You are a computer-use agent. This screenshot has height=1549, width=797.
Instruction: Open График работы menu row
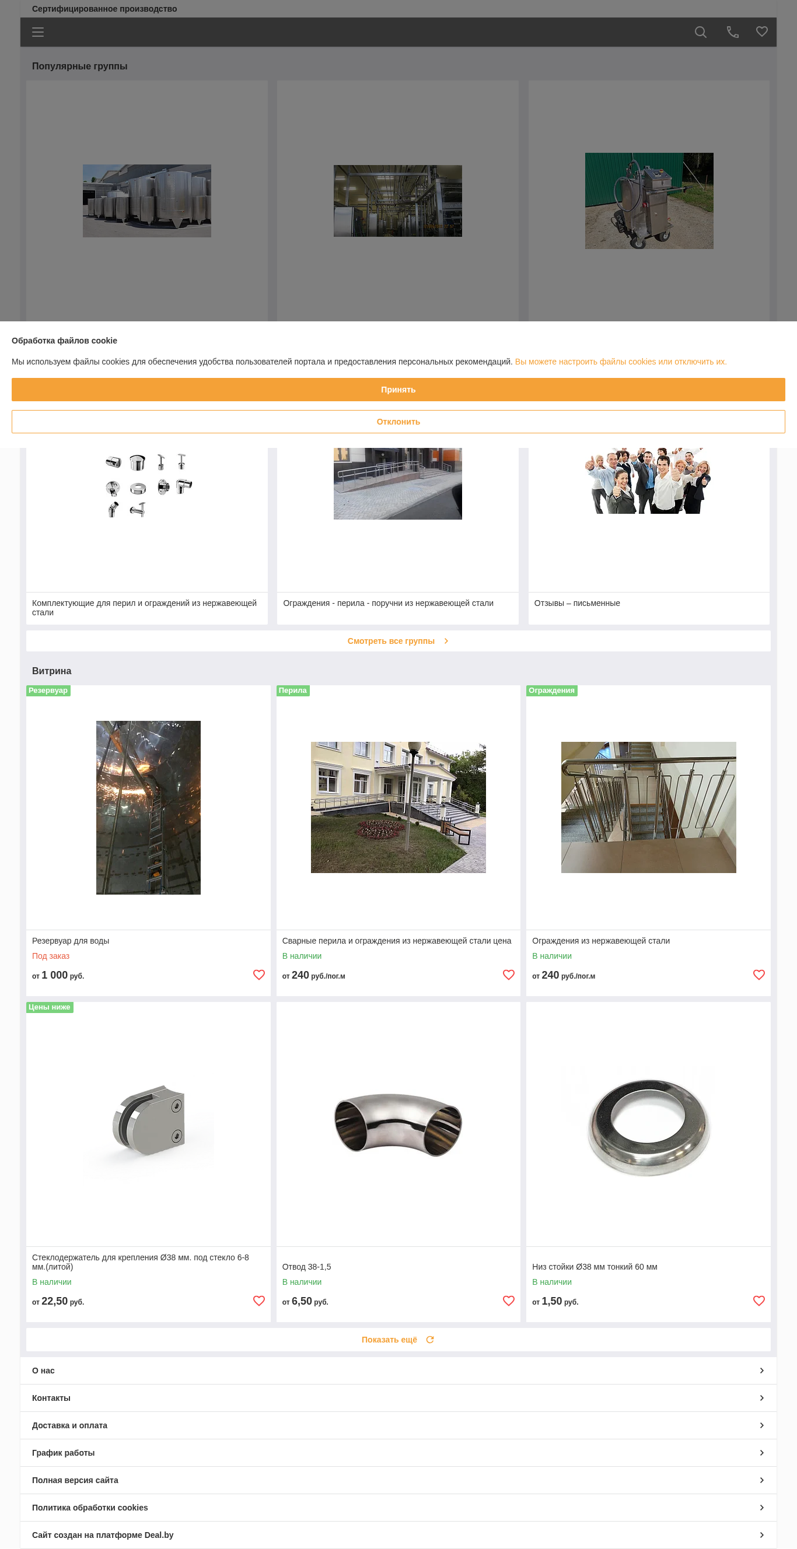398,1453
